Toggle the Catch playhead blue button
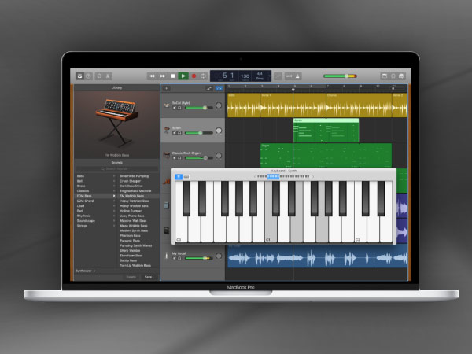This screenshot has height=354, width=472. point(219,88)
